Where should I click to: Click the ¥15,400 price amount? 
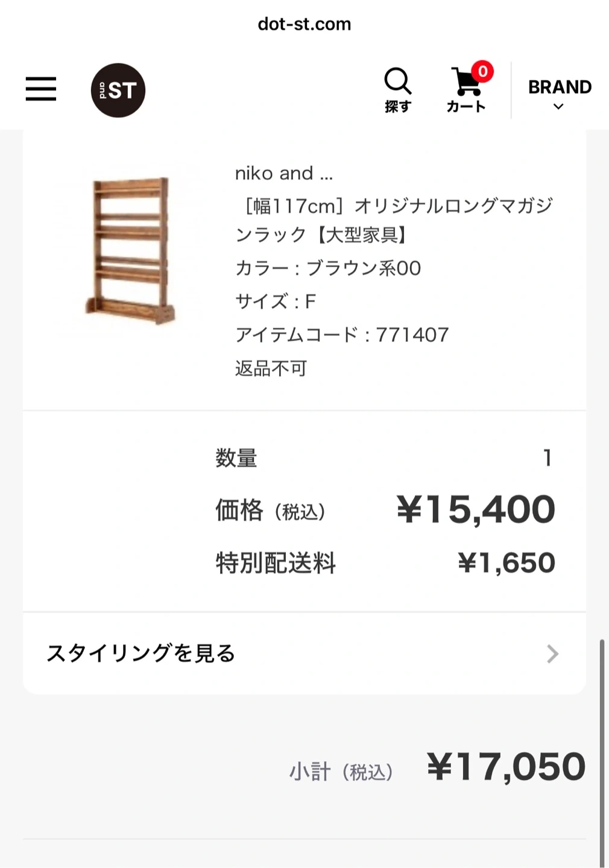476,510
